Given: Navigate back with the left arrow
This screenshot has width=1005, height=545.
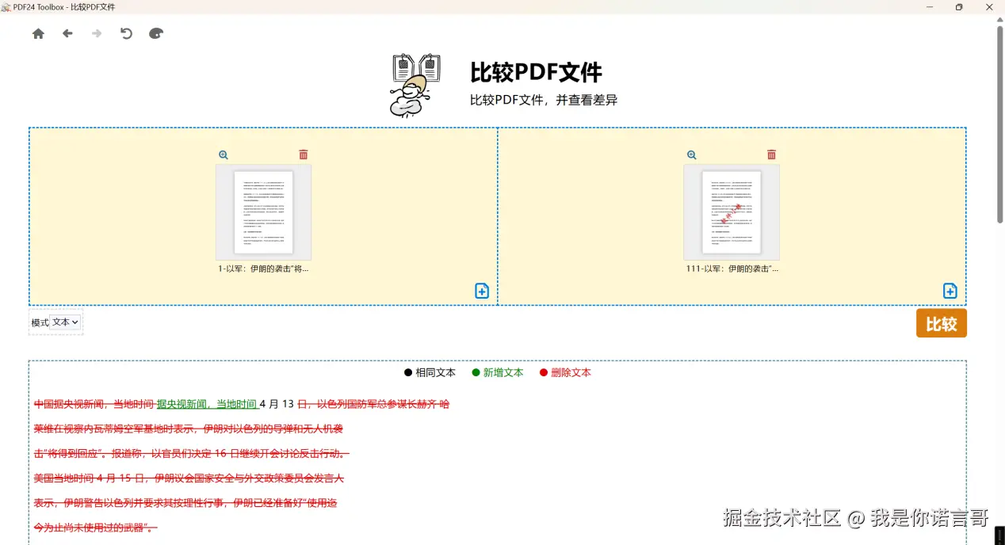Looking at the screenshot, I should point(67,34).
